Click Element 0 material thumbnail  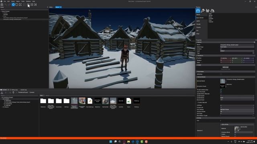coord(237,129)
